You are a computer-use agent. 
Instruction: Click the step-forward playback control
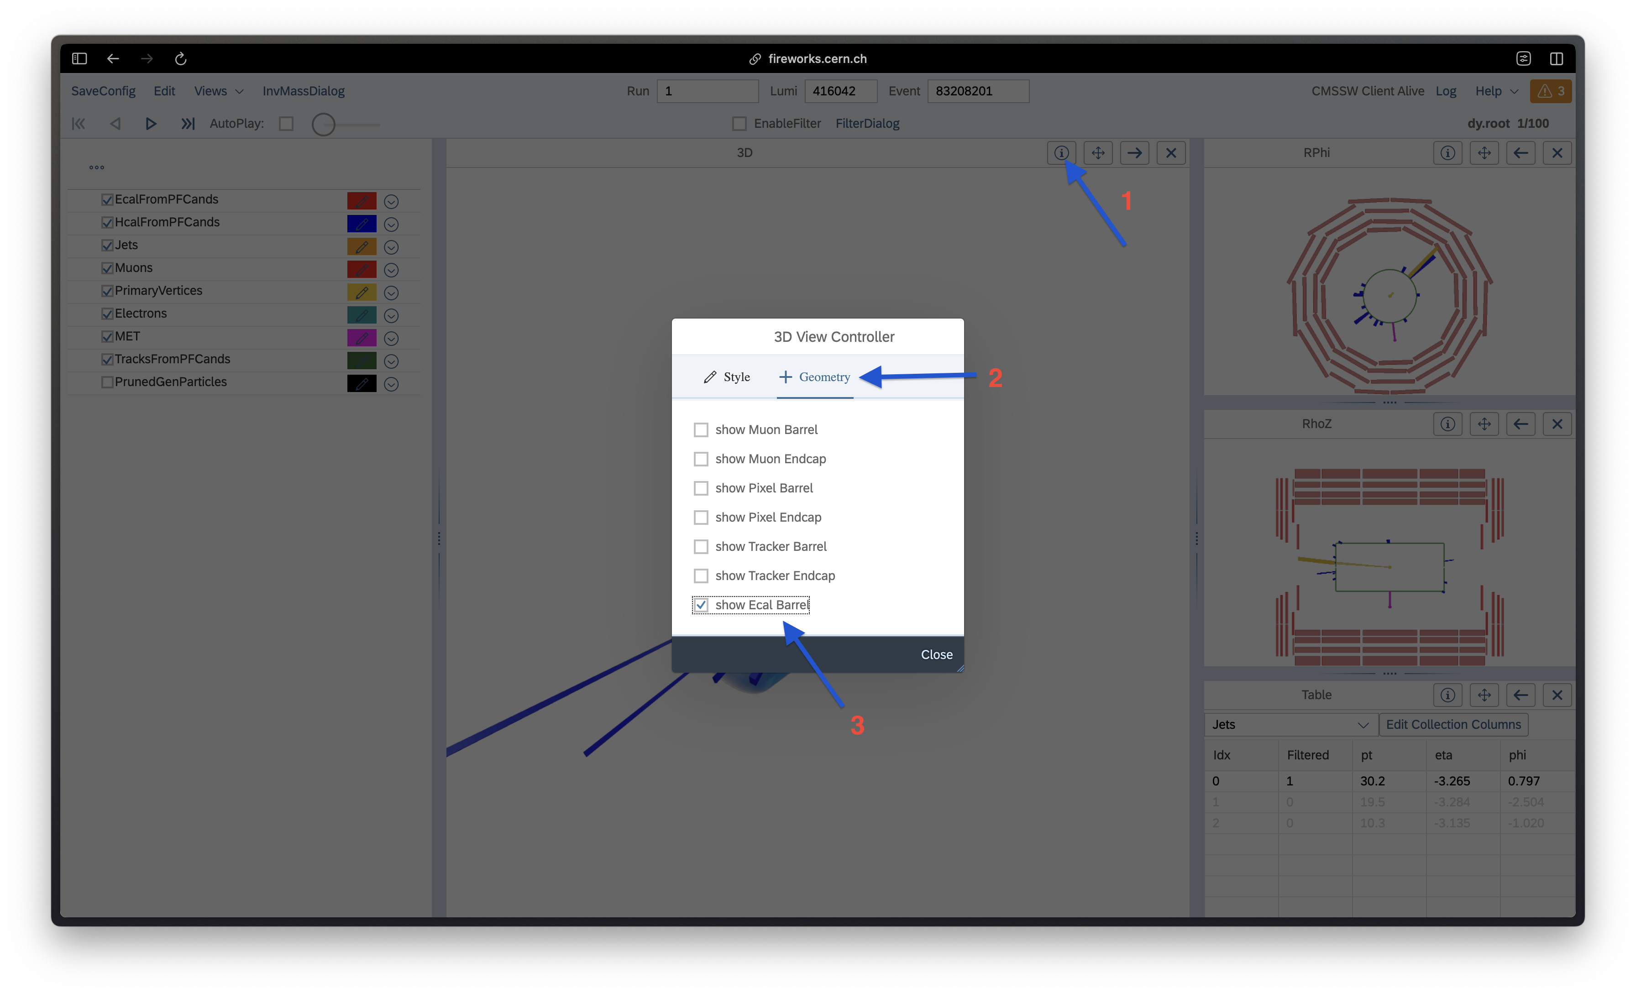coord(187,123)
